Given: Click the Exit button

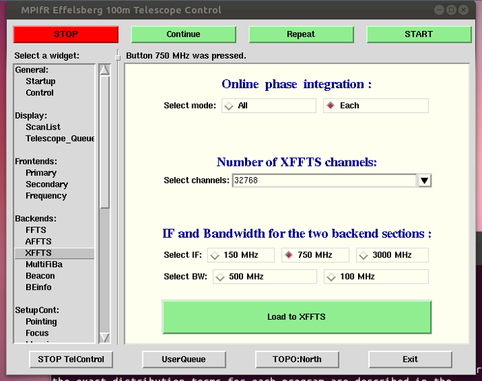Looking at the screenshot, I should [x=410, y=360].
